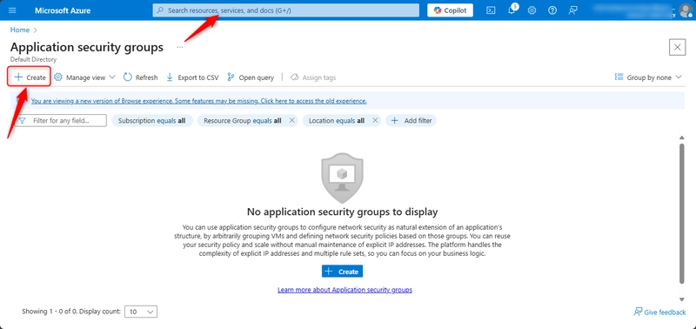The width and height of the screenshot is (696, 329).
Task: Open the Display count dropdown
Action: coord(141,312)
